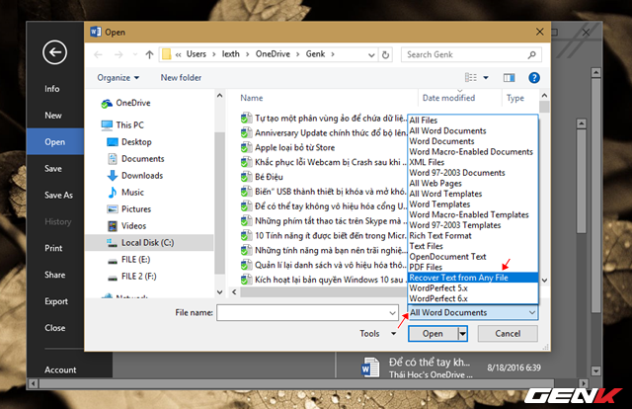Click the Pictures icon
632x409 pixels.
(x=112, y=208)
